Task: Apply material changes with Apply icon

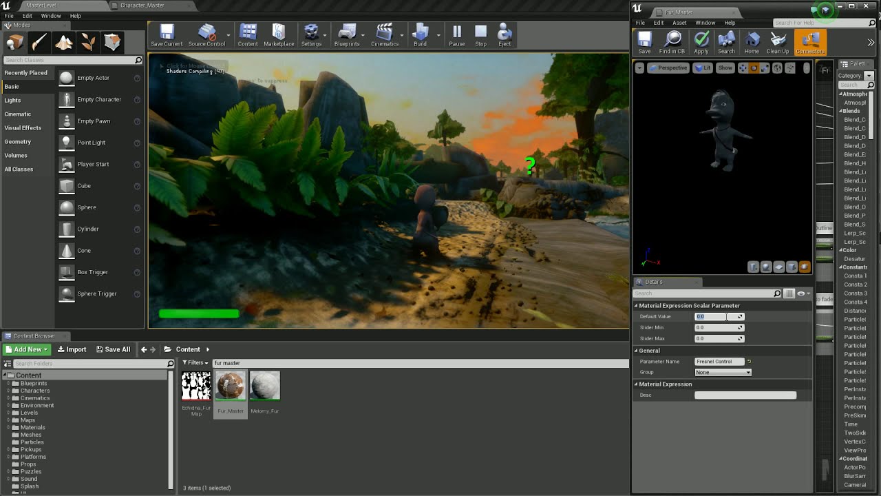Action: pyautogui.click(x=701, y=42)
